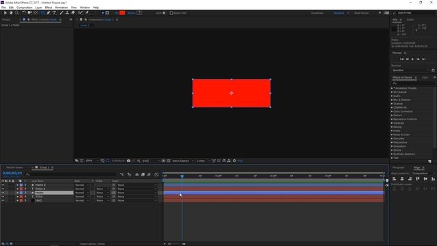Screen dimensions: 437x246
Task: Switch to the Small Screen workspace
Action: [361, 13]
